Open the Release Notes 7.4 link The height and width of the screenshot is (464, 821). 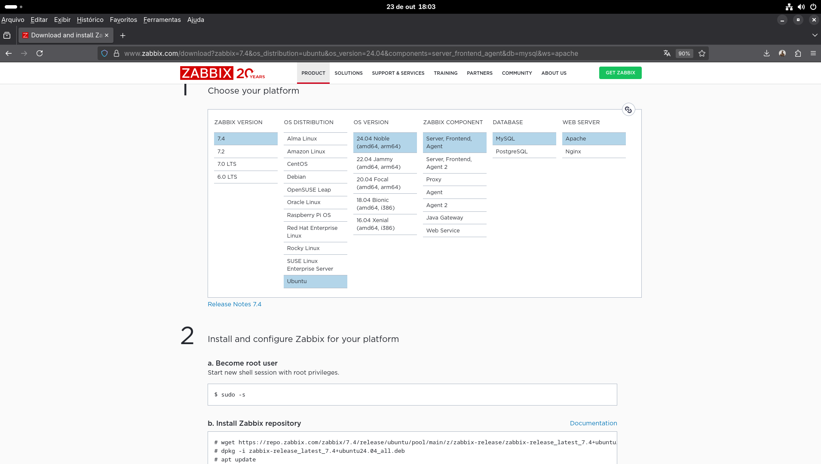(x=234, y=304)
